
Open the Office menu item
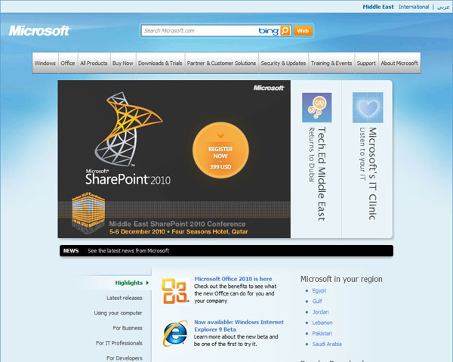coord(68,63)
